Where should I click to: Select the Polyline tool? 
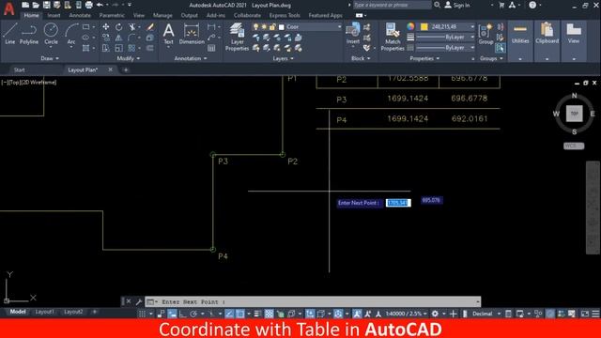tap(29, 34)
